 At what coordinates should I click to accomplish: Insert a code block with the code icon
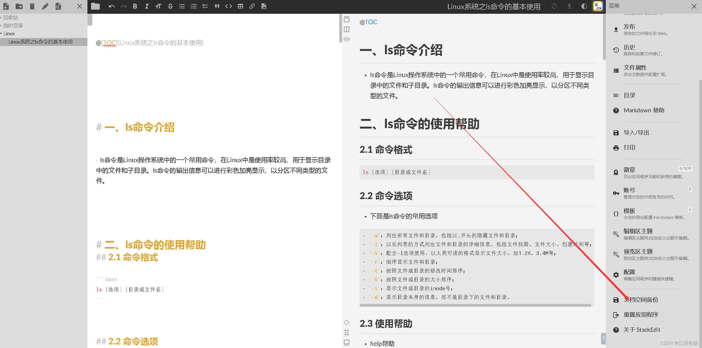(229, 6)
